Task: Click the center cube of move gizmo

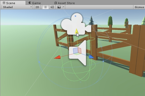Action: pyautogui.click(x=77, y=51)
